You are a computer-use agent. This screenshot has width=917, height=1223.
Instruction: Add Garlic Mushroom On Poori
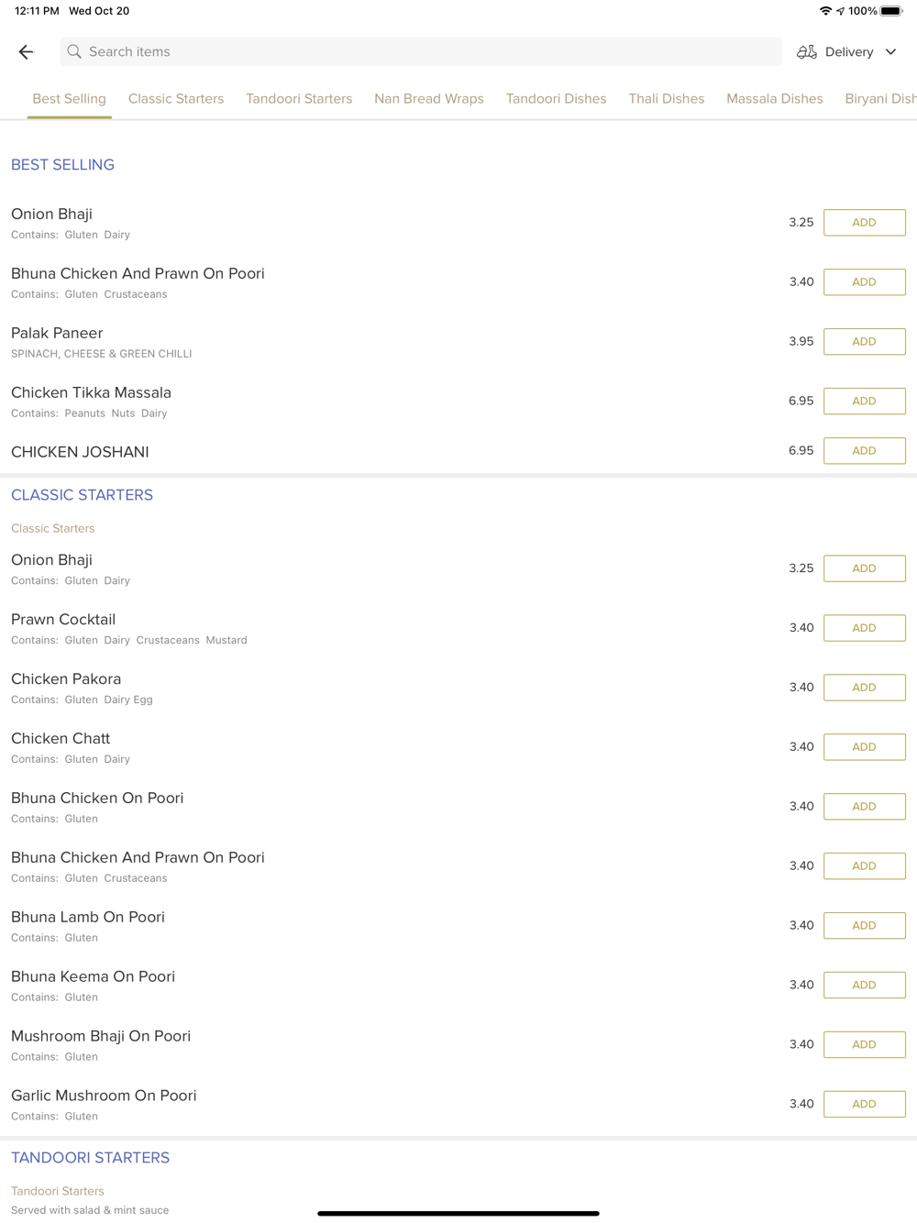click(864, 1104)
